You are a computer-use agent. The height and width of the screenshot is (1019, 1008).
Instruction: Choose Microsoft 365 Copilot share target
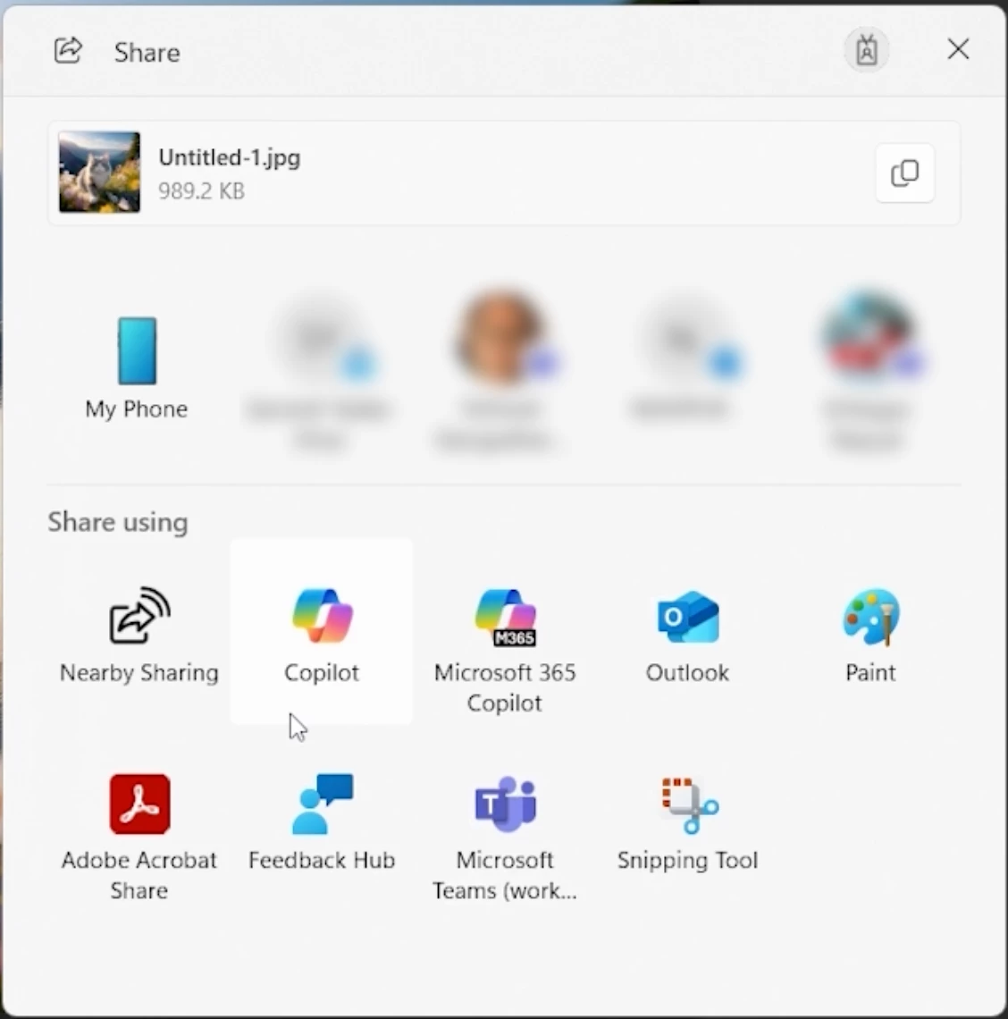505,649
